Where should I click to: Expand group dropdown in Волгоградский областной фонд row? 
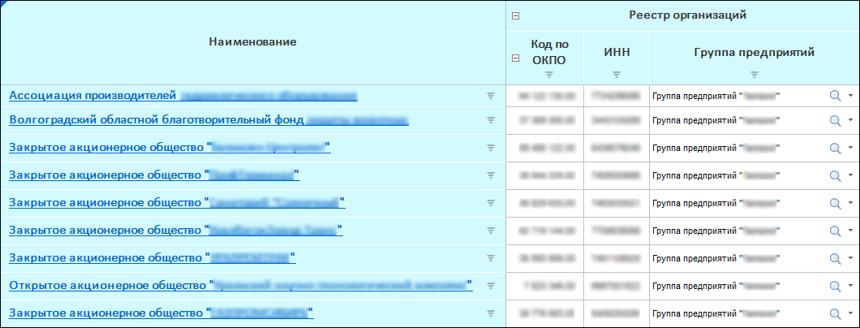(x=850, y=120)
